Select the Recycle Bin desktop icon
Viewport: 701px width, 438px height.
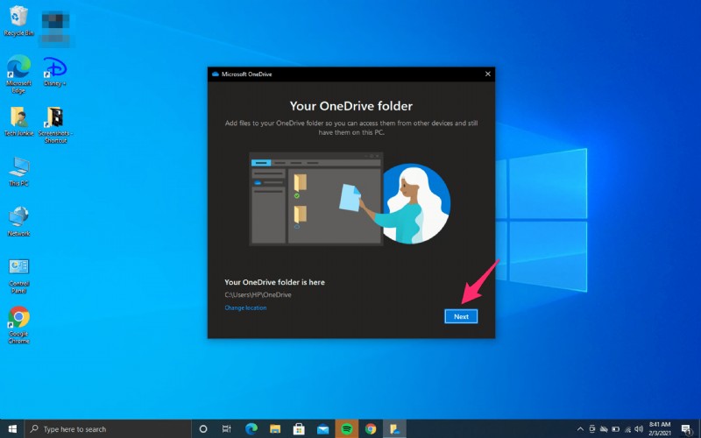coord(18,21)
